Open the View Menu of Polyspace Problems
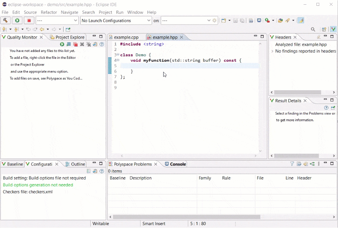Screen dimensions: 338x228 click(x=318, y=164)
